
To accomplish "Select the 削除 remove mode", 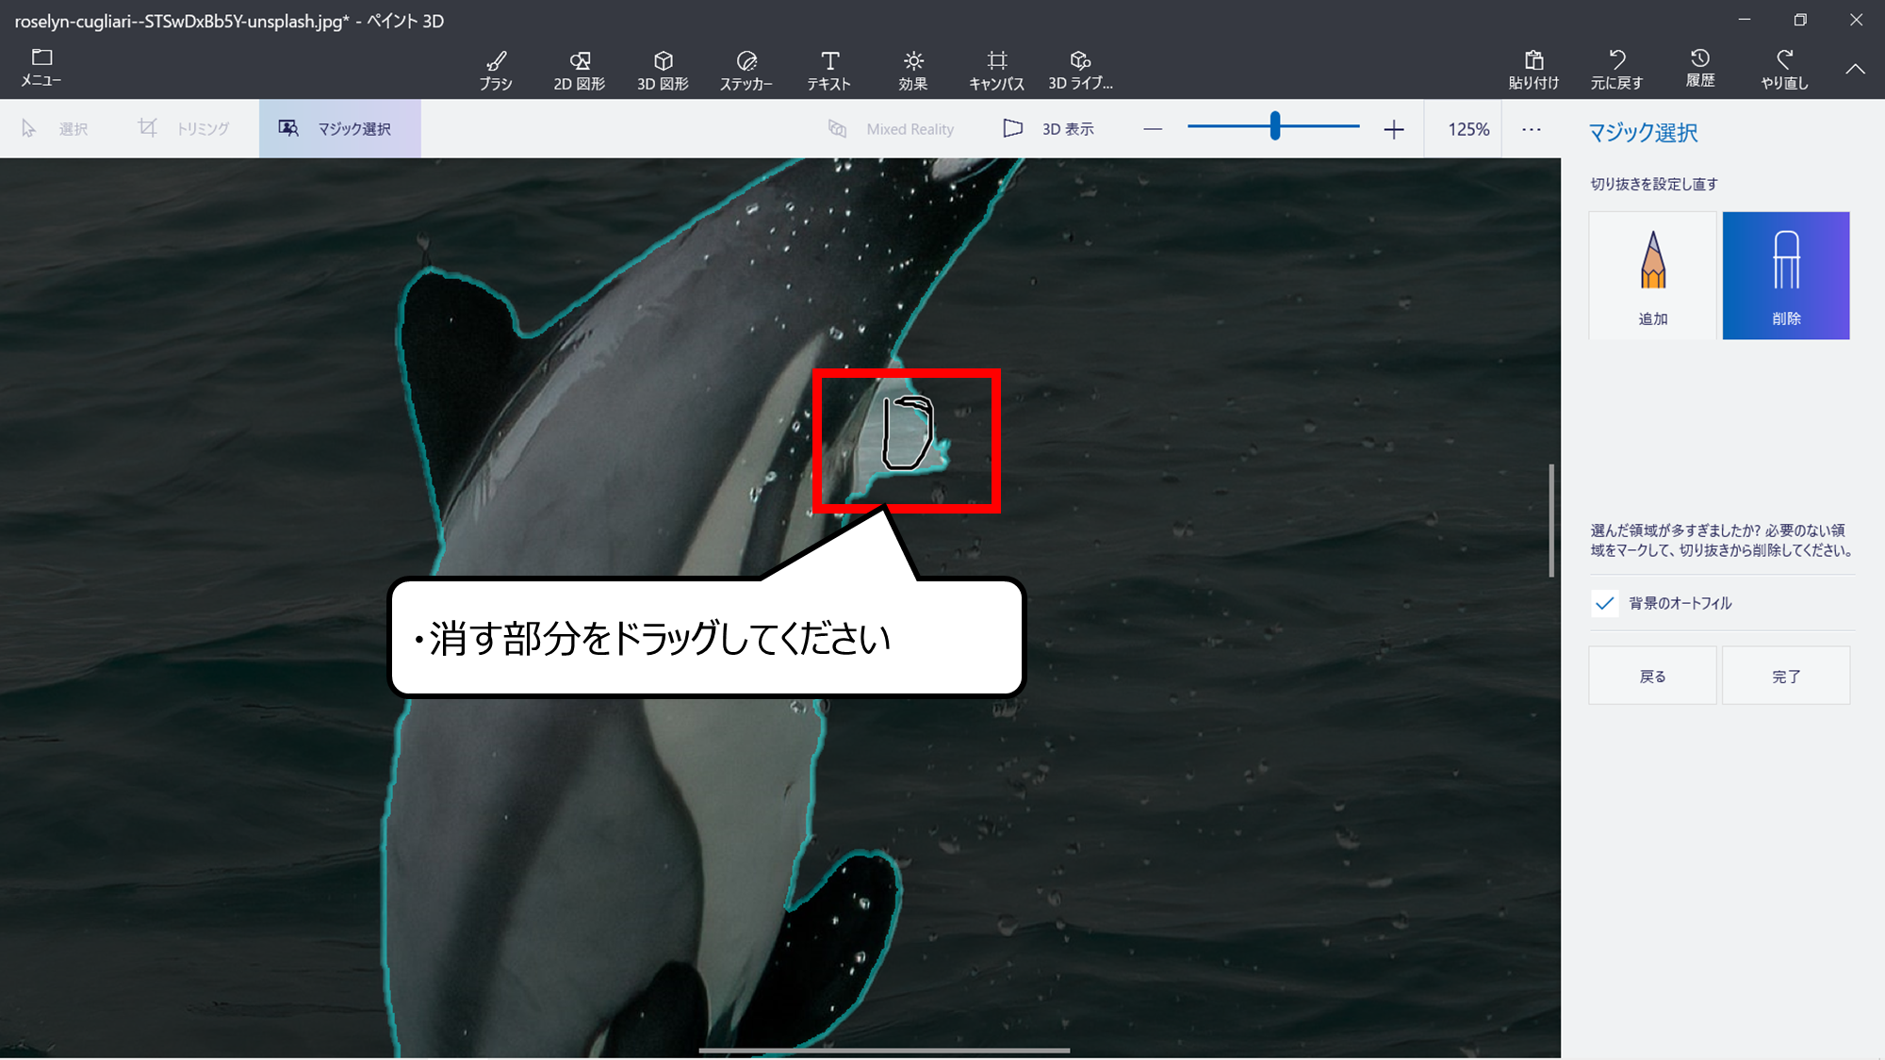I will 1786,275.
